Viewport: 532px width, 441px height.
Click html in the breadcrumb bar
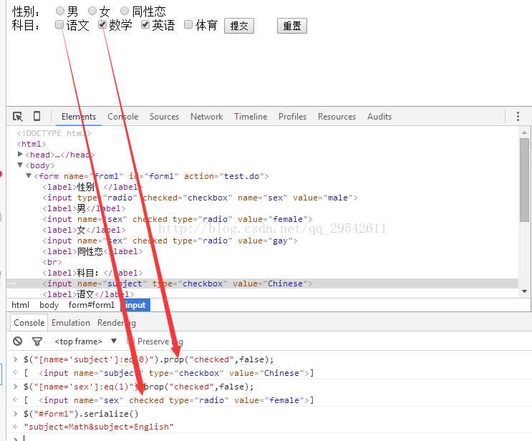(20, 305)
